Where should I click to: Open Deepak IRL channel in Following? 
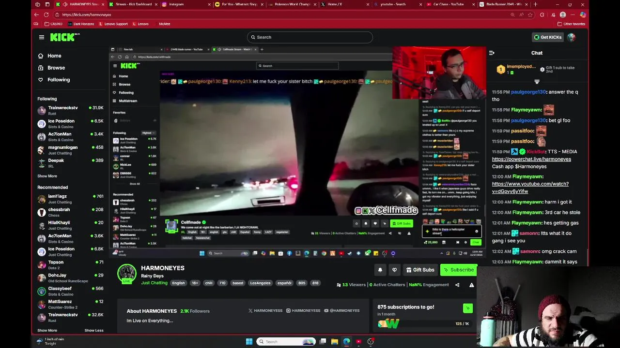pos(70,163)
